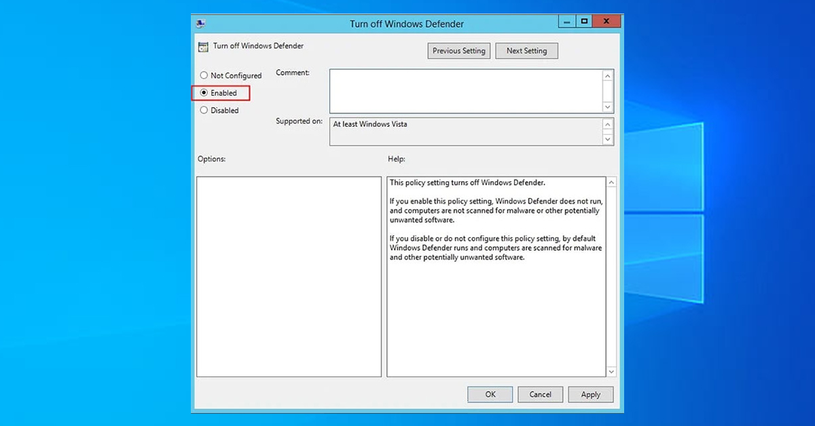
Task: Click the Help panel scroll-up arrow
Action: 611,181
